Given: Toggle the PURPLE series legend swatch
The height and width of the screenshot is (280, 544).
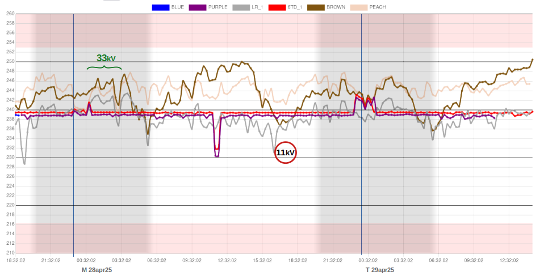Looking at the screenshot, I should click(x=198, y=7).
